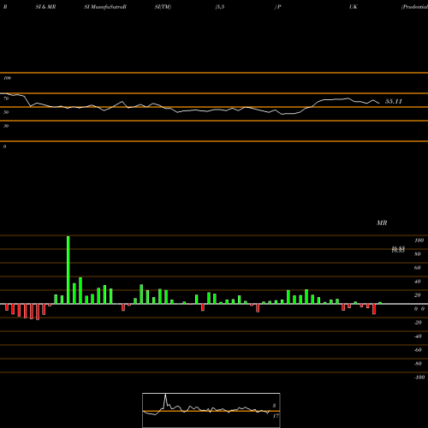
Task: Click the '8' label in mini chart
Action: click(x=274, y=406)
